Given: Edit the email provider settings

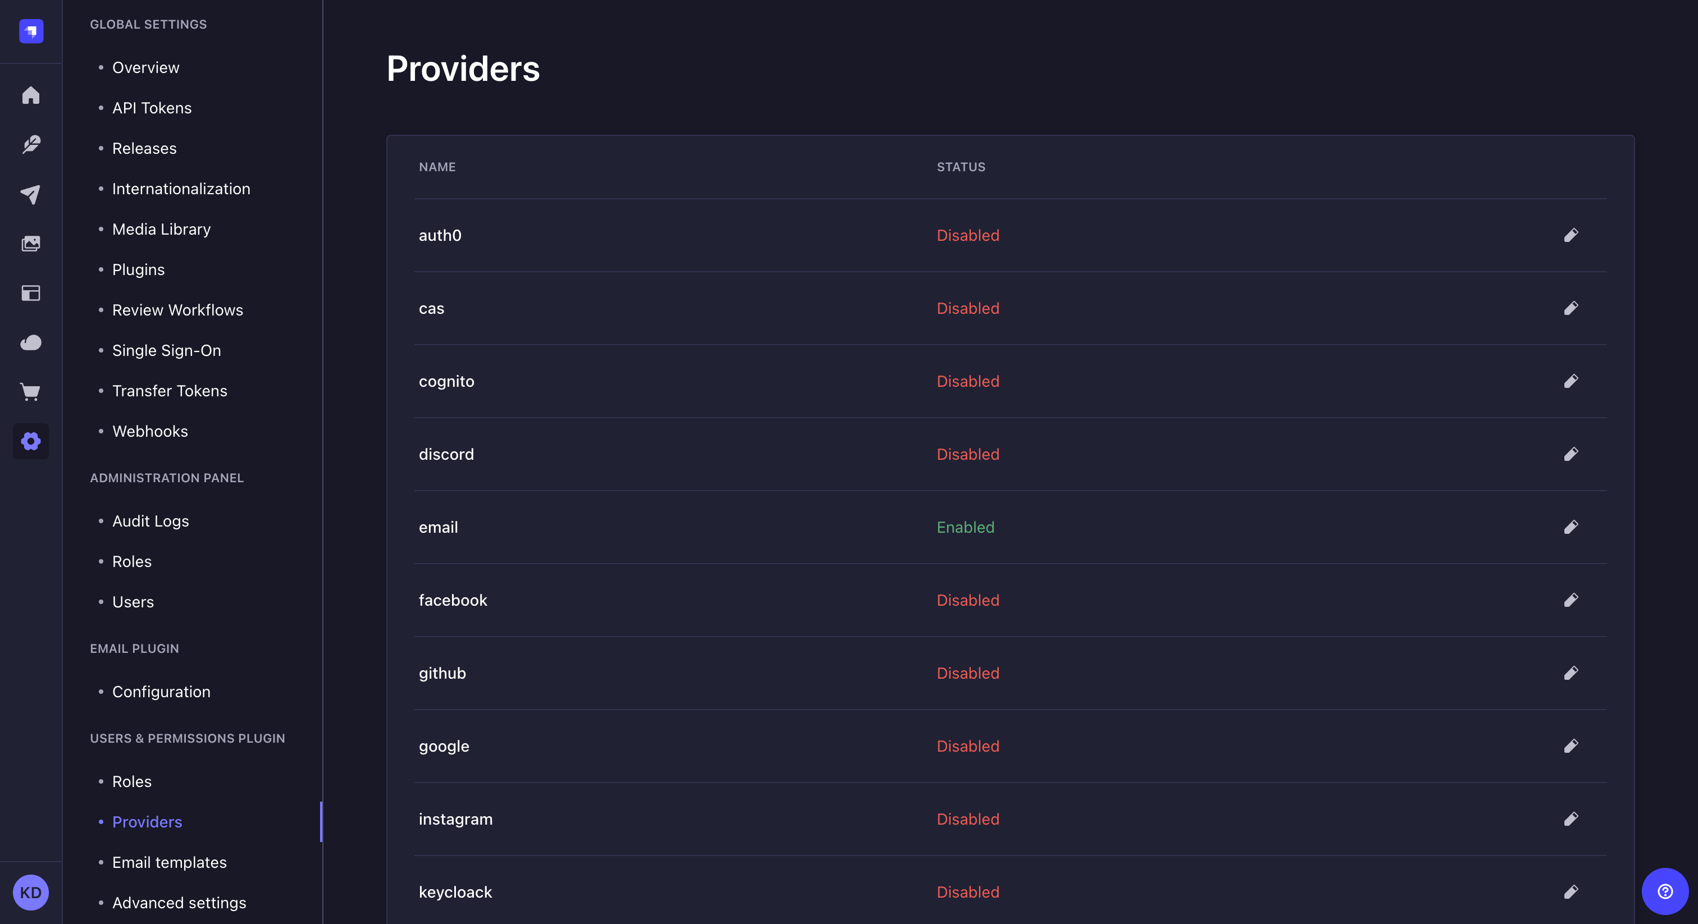Looking at the screenshot, I should (1572, 527).
